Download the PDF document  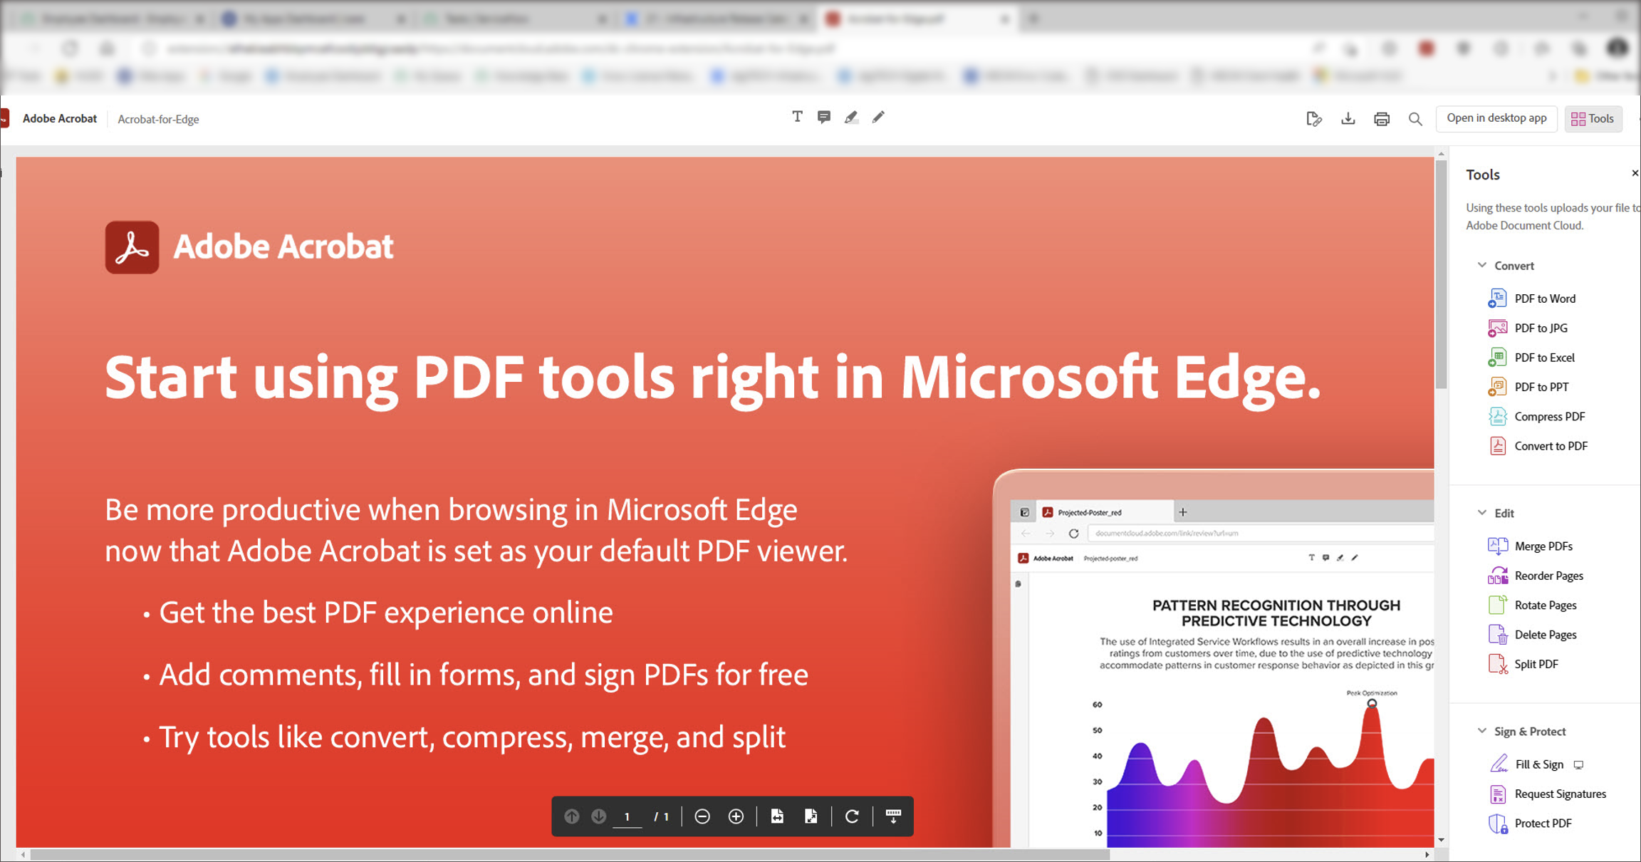click(x=1348, y=118)
